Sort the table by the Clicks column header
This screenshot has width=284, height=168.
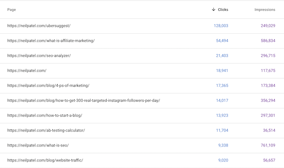[x=223, y=10]
